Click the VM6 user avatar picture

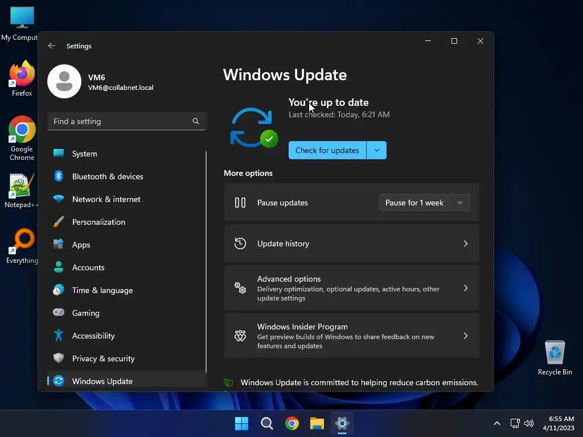coord(64,81)
